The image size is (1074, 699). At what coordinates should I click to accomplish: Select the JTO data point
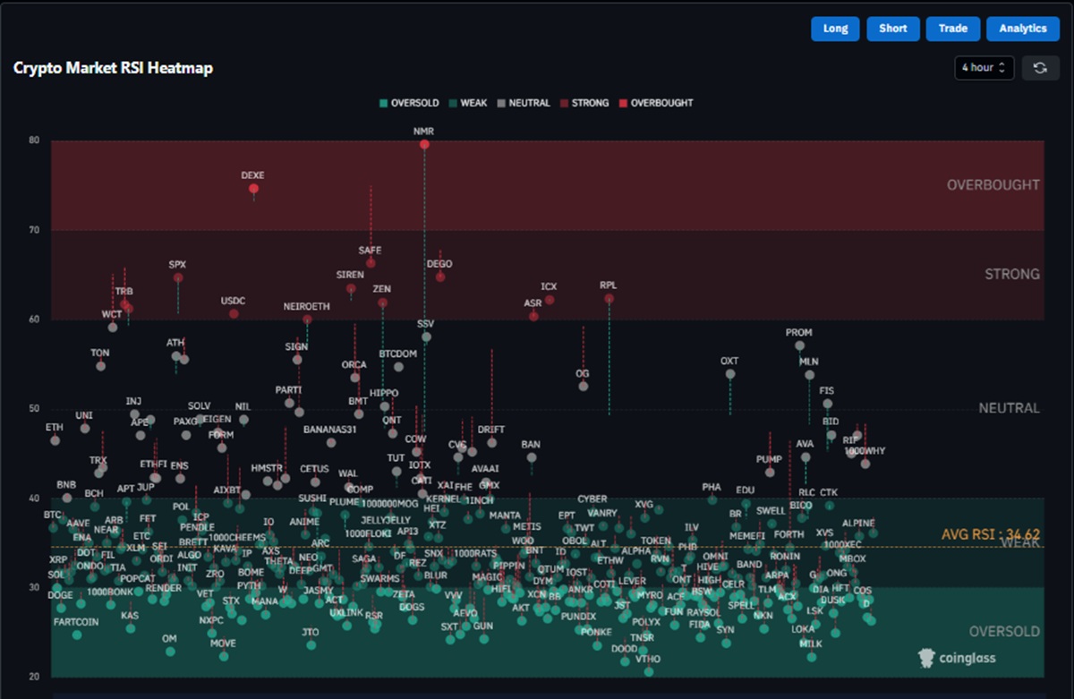click(311, 644)
